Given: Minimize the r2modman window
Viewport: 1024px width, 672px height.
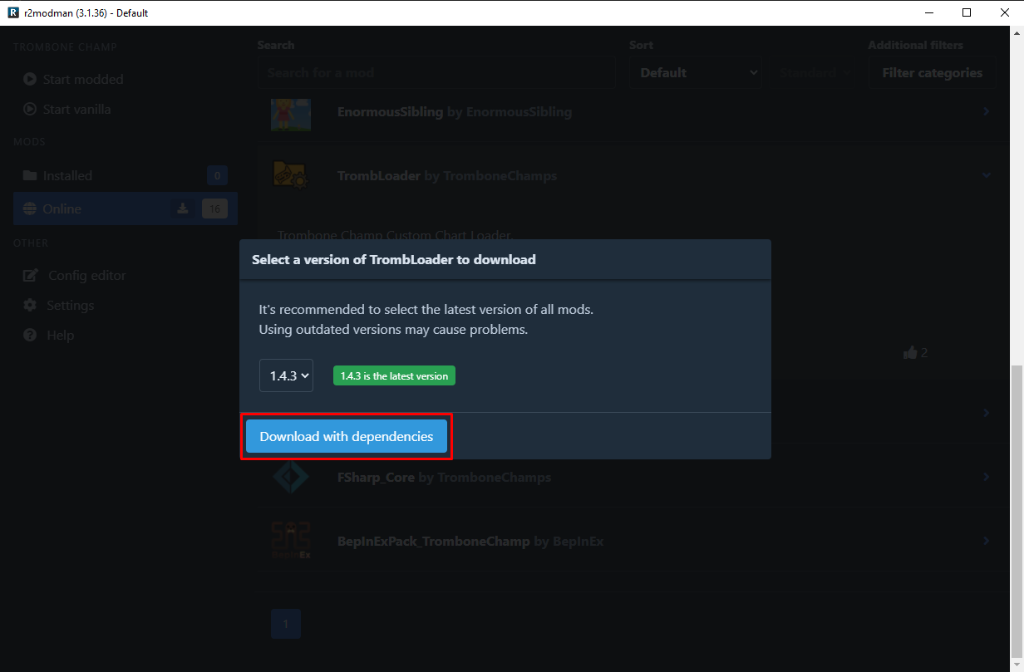Looking at the screenshot, I should point(928,12).
